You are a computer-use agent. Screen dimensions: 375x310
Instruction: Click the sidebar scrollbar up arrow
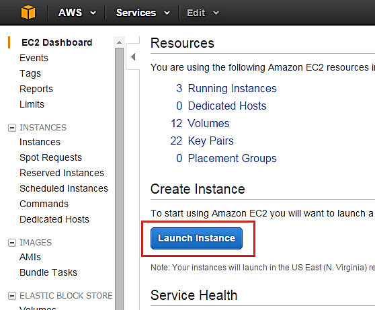pyautogui.click(x=119, y=42)
